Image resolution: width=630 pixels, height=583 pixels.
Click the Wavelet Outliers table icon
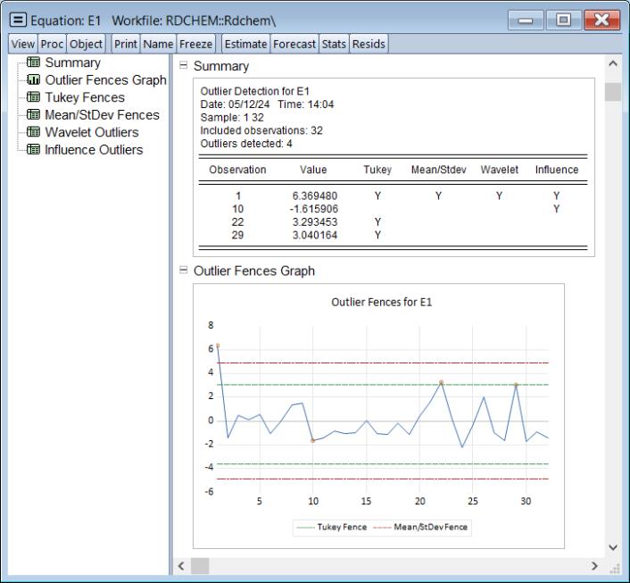[x=33, y=133]
